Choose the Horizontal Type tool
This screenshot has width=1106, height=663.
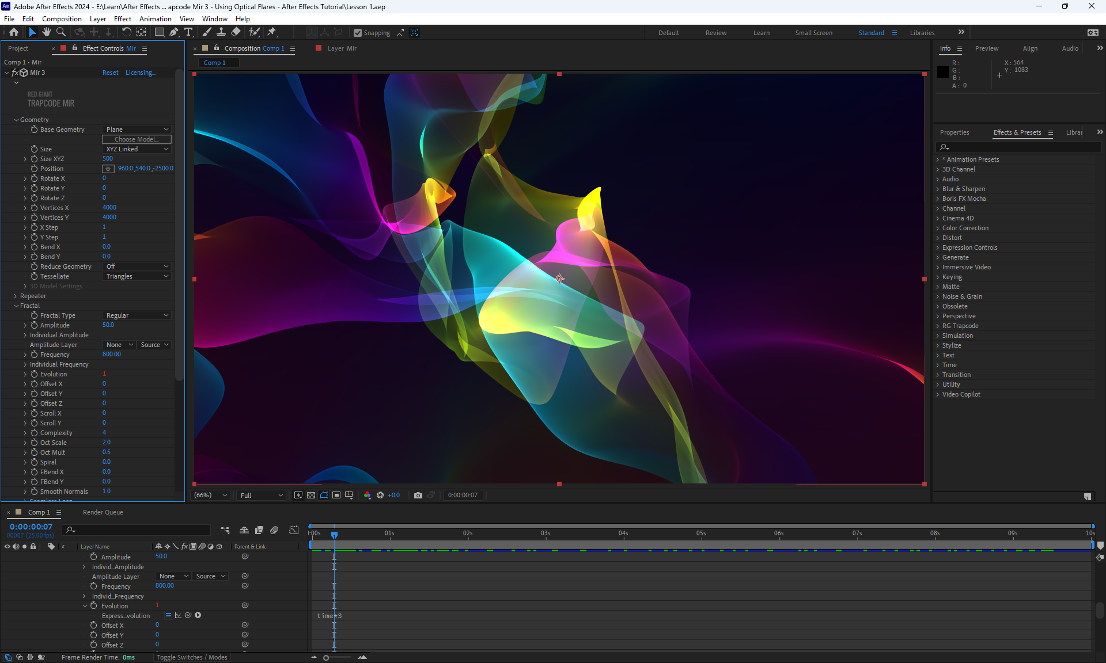click(188, 32)
